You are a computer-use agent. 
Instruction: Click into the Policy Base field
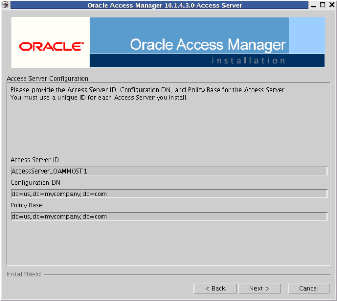coord(169,216)
